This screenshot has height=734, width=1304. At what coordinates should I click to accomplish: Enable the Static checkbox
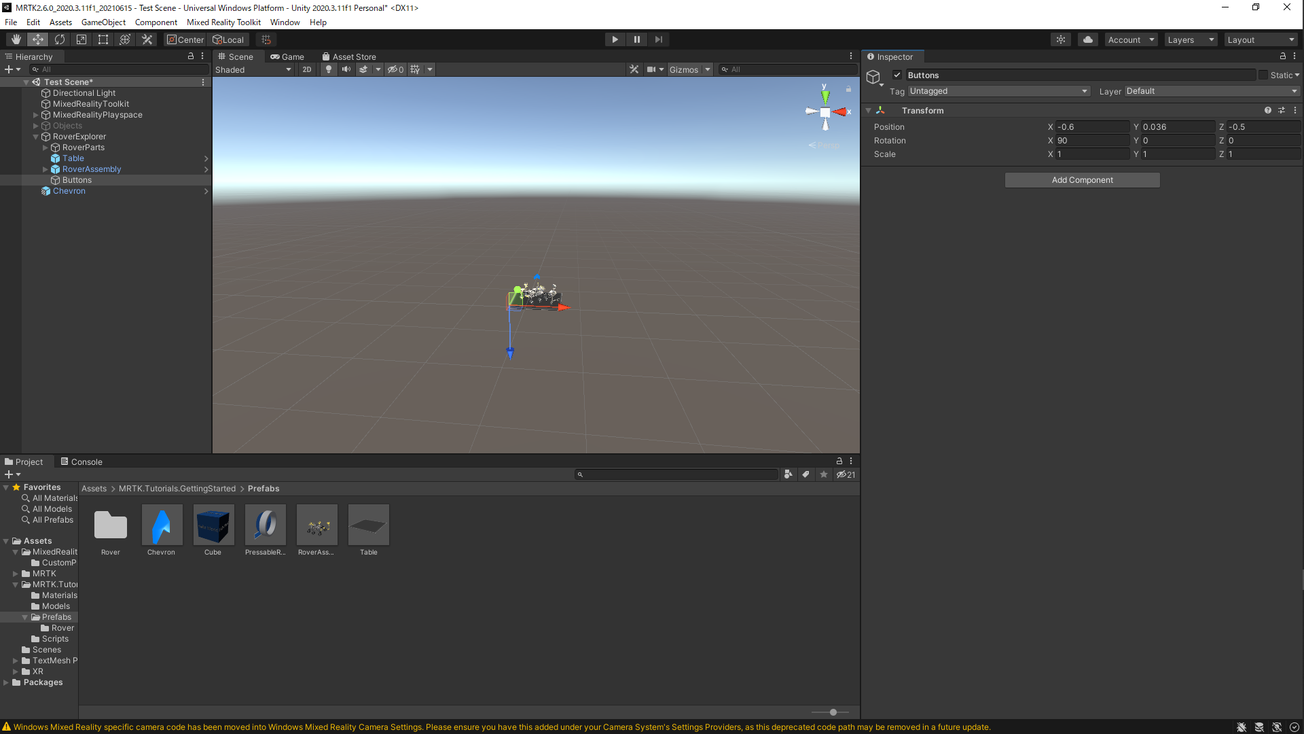point(1263,75)
